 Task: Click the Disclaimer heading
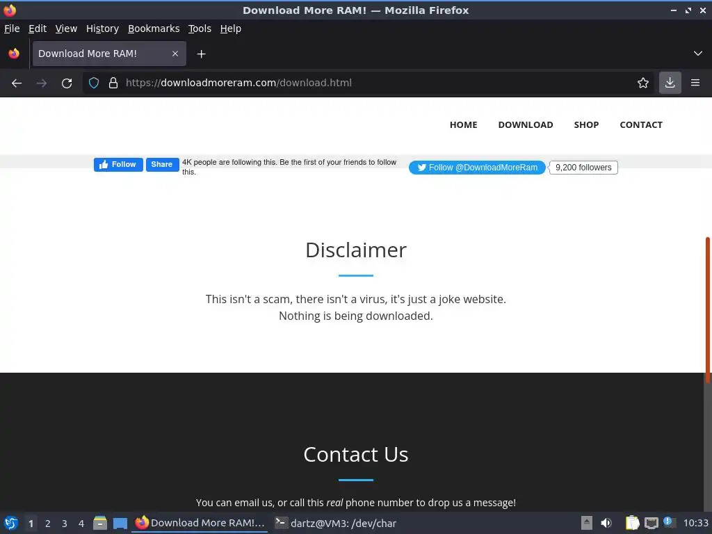[356, 250]
